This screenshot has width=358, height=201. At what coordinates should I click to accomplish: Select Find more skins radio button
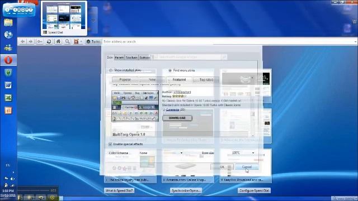pyautogui.click(x=170, y=70)
